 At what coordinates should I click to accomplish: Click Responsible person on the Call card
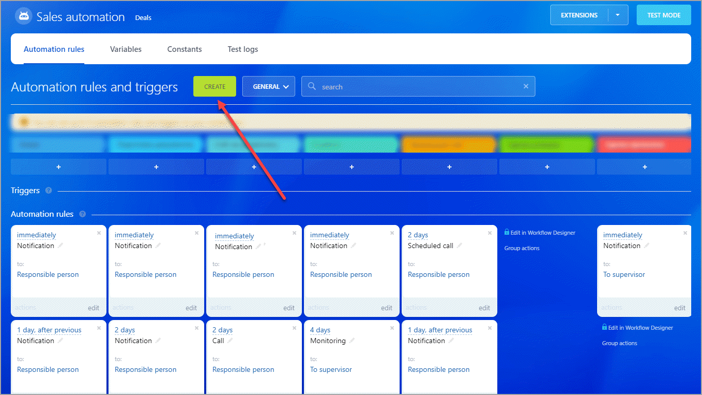tap(243, 369)
